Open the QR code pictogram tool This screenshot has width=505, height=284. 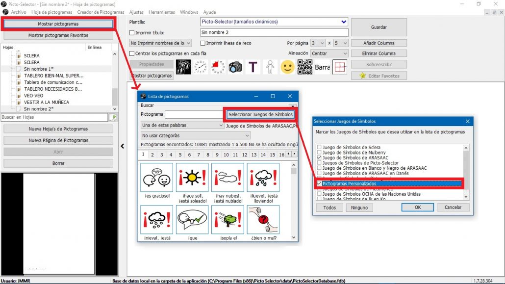[x=305, y=66]
